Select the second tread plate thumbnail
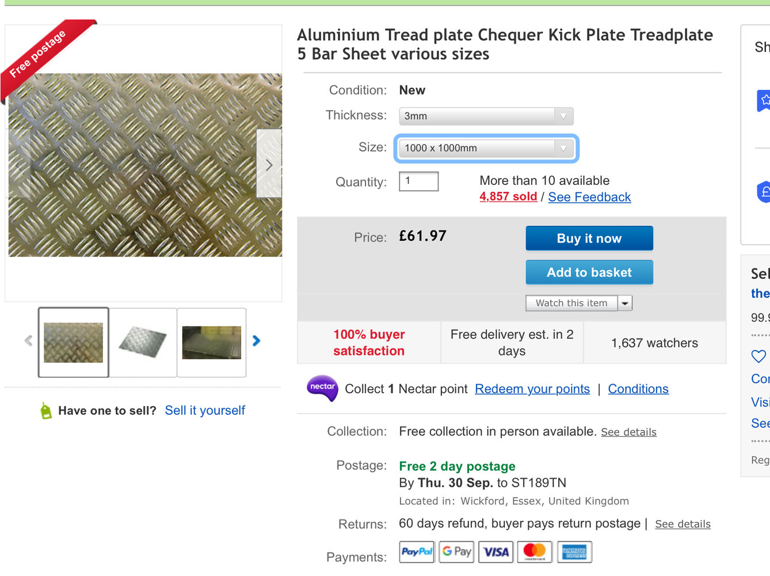This screenshot has height=576, width=770. pyautogui.click(x=143, y=342)
